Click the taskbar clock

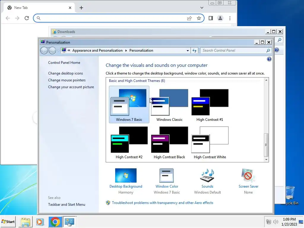click(289, 222)
